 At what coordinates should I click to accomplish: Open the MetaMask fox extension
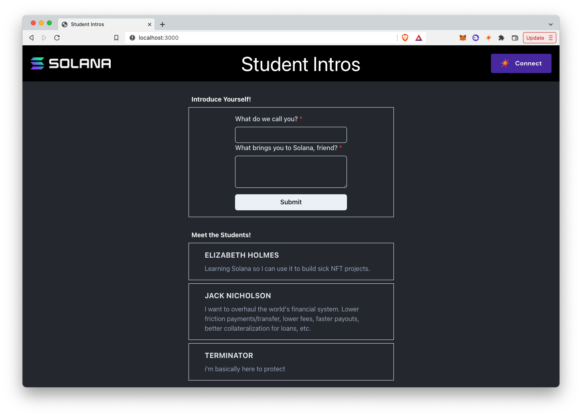pyautogui.click(x=463, y=38)
